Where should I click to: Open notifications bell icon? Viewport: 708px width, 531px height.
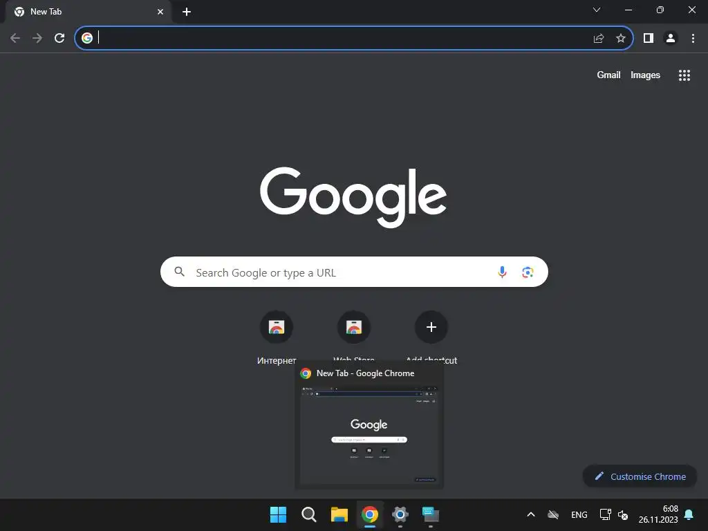[x=689, y=514]
